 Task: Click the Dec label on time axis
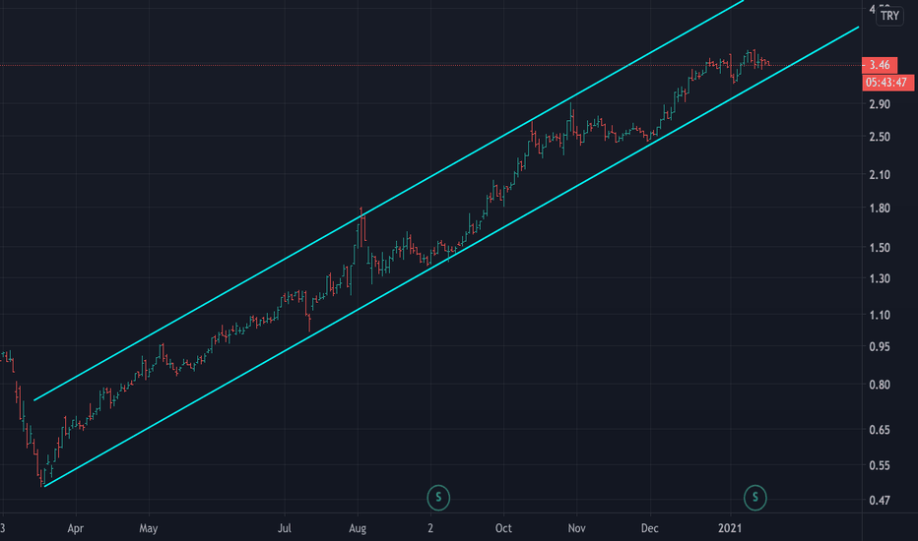[x=650, y=529]
